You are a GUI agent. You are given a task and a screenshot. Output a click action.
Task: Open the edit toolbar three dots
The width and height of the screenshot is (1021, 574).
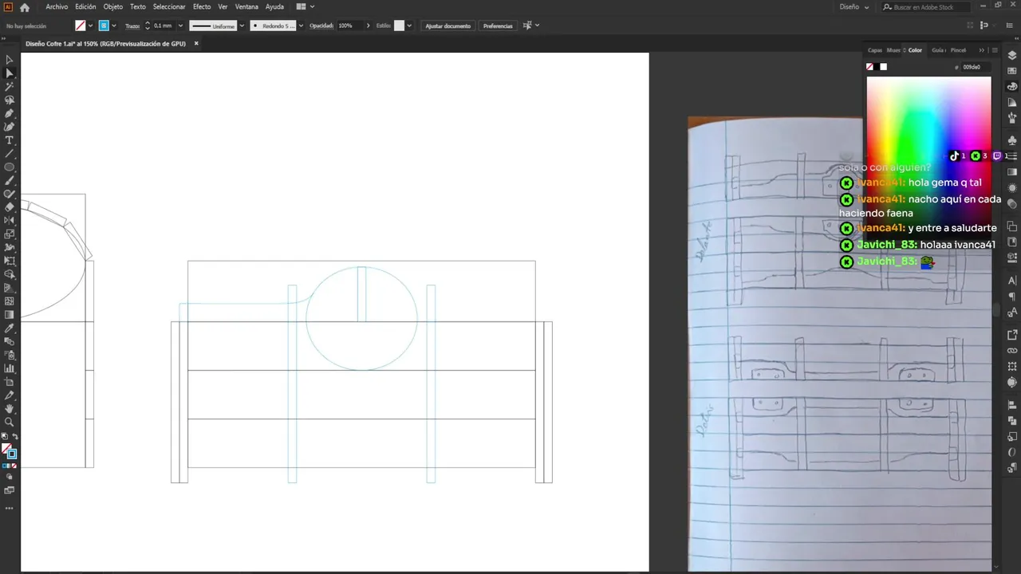click(10, 508)
